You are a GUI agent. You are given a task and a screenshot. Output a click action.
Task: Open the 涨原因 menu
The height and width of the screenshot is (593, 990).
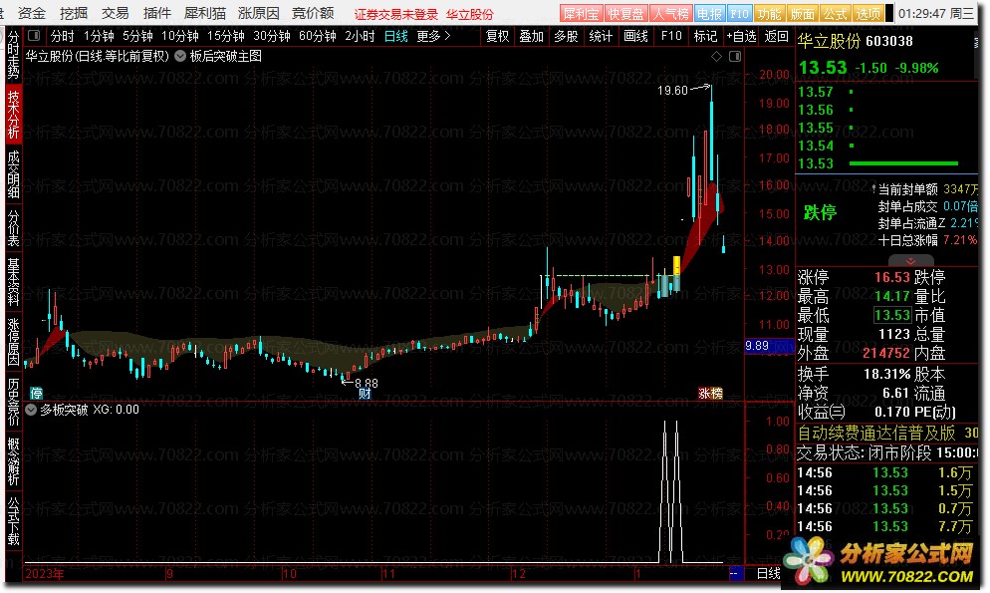pos(259,13)
